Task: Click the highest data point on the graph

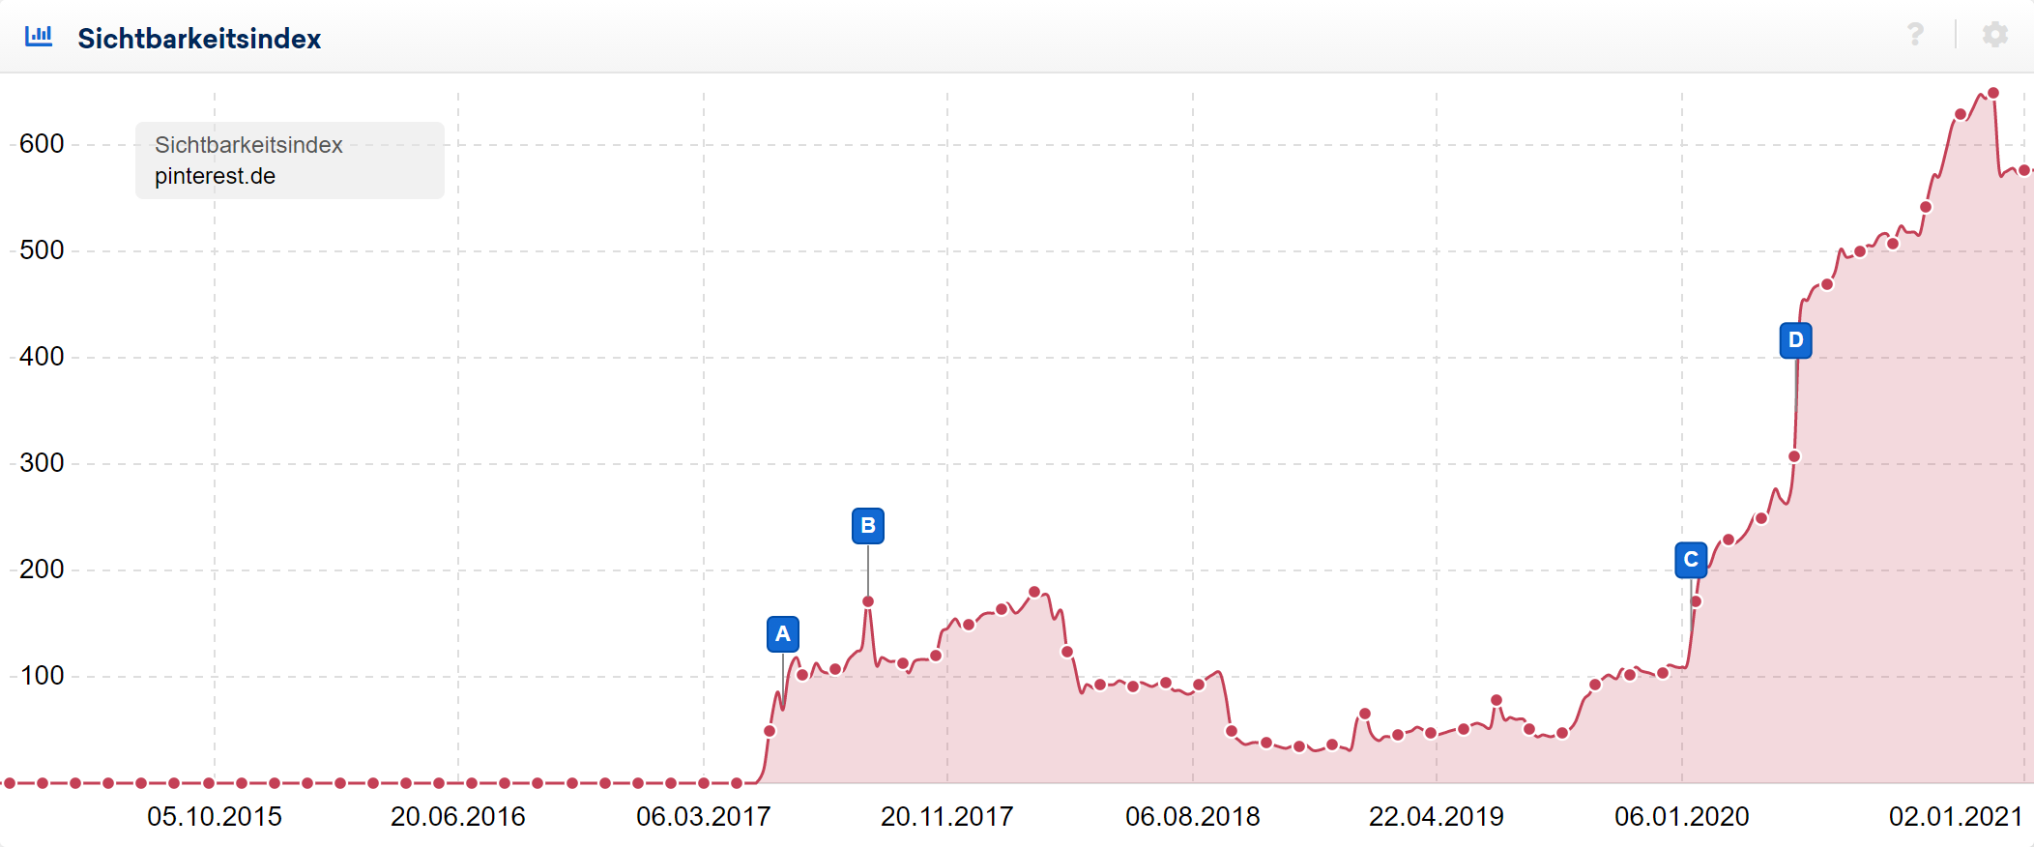Action: (x=1992, y=94)
